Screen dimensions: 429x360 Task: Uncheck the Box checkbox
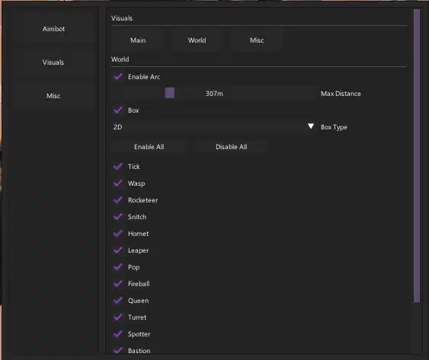point(118,110)
